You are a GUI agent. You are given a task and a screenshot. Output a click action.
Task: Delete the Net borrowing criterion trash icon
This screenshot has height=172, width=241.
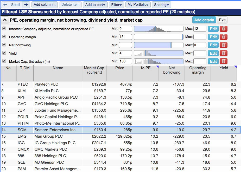[224, 45]
